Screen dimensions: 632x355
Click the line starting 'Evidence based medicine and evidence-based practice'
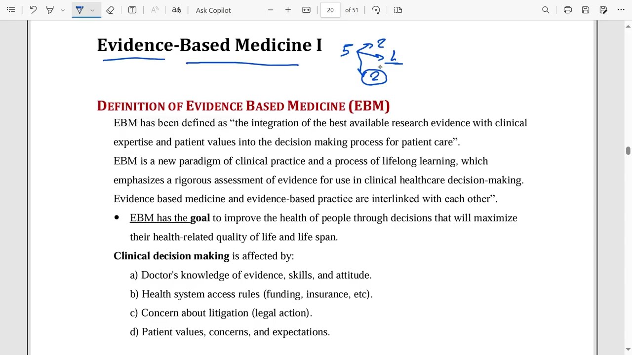[306, 199]
